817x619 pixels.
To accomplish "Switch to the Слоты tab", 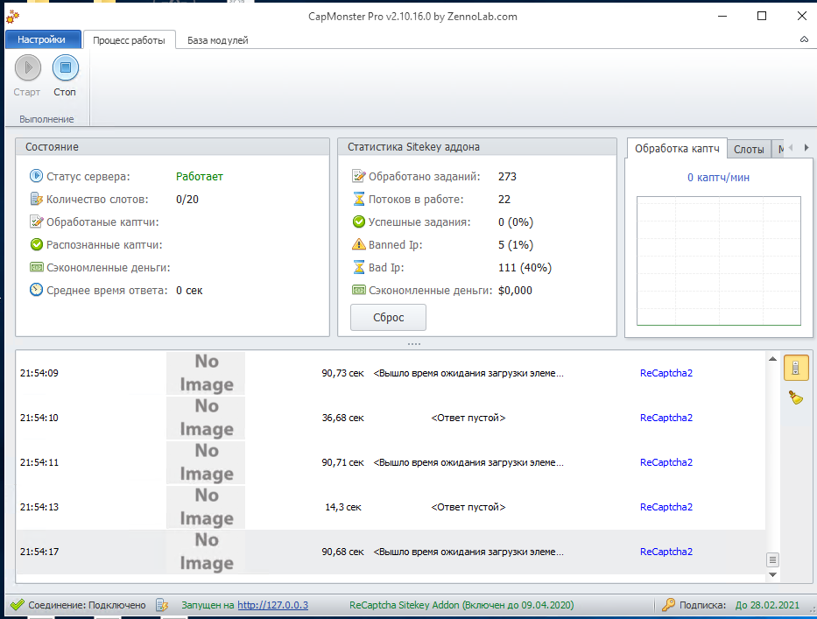I will (749, 149).
